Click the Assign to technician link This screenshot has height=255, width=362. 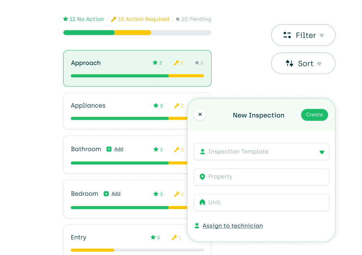[x=232, y=226]
